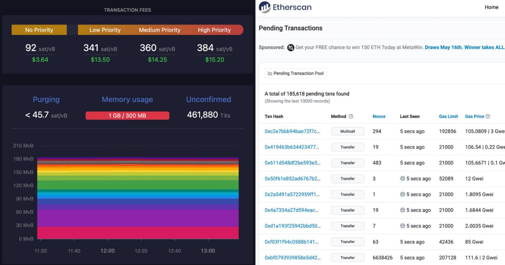The image size is (505, 265).
Task: Select the High Priority fee segment
Action: point(214,30)
